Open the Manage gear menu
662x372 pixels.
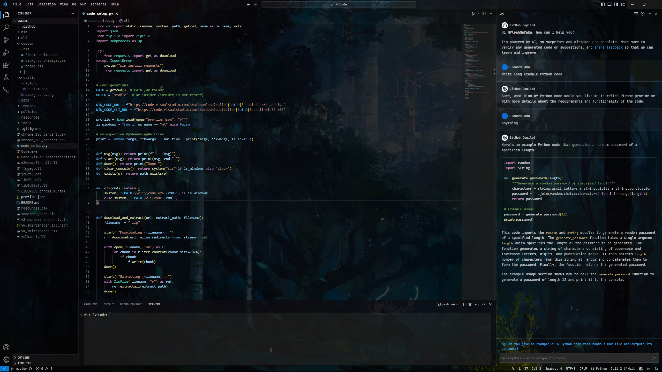[x=6, y=359]
